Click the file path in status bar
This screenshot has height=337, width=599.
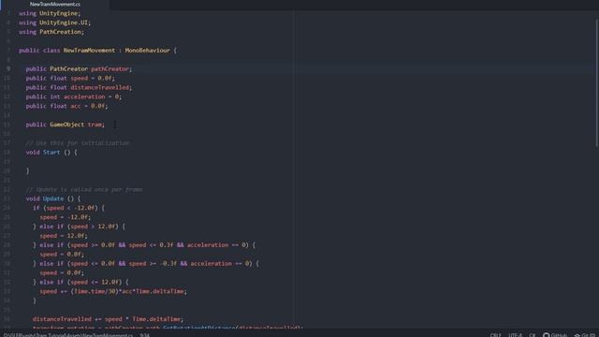pos(68,335)
